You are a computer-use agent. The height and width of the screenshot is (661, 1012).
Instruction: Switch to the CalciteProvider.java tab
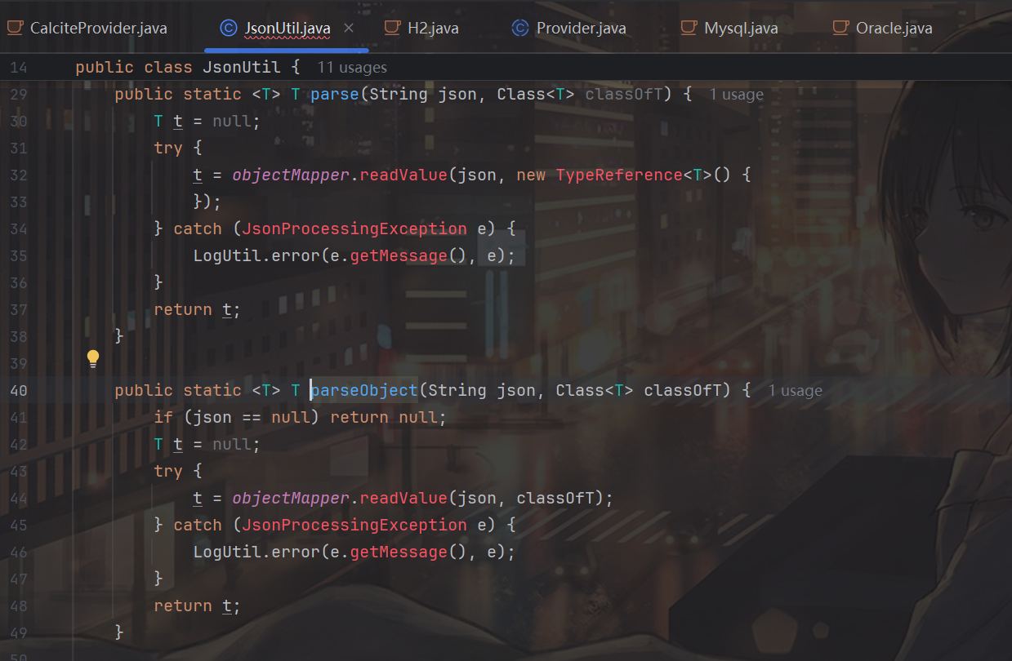coord(98,29)
